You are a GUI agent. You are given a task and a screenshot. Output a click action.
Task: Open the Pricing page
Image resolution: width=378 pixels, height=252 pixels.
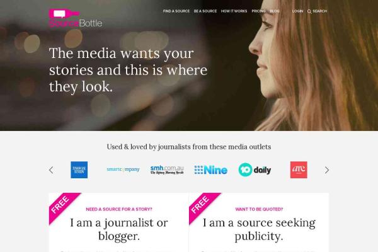click(x=258, y=11)
